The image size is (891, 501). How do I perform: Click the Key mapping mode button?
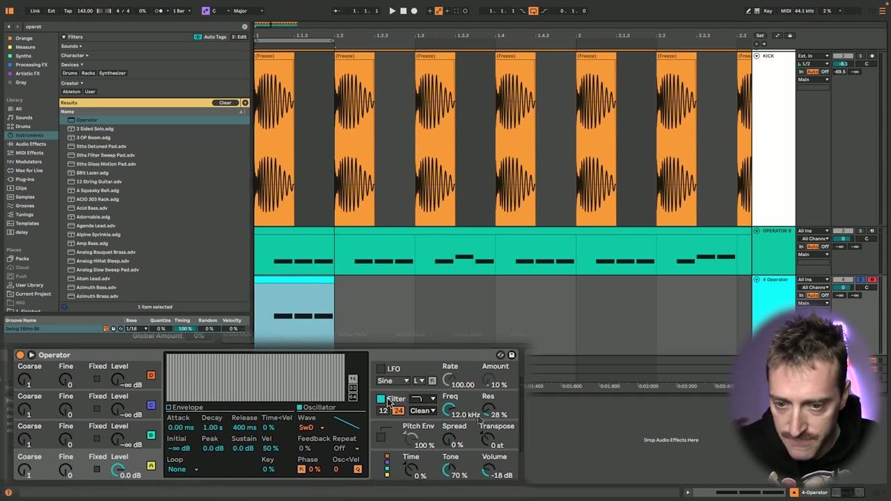coord(768,10)
